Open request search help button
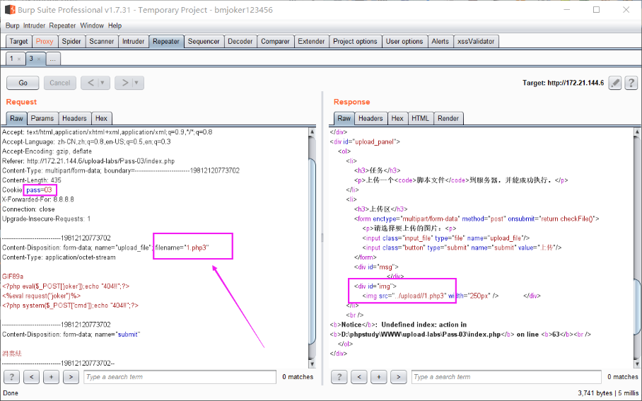This screenshot has width=642, height=401. (11, 377)
